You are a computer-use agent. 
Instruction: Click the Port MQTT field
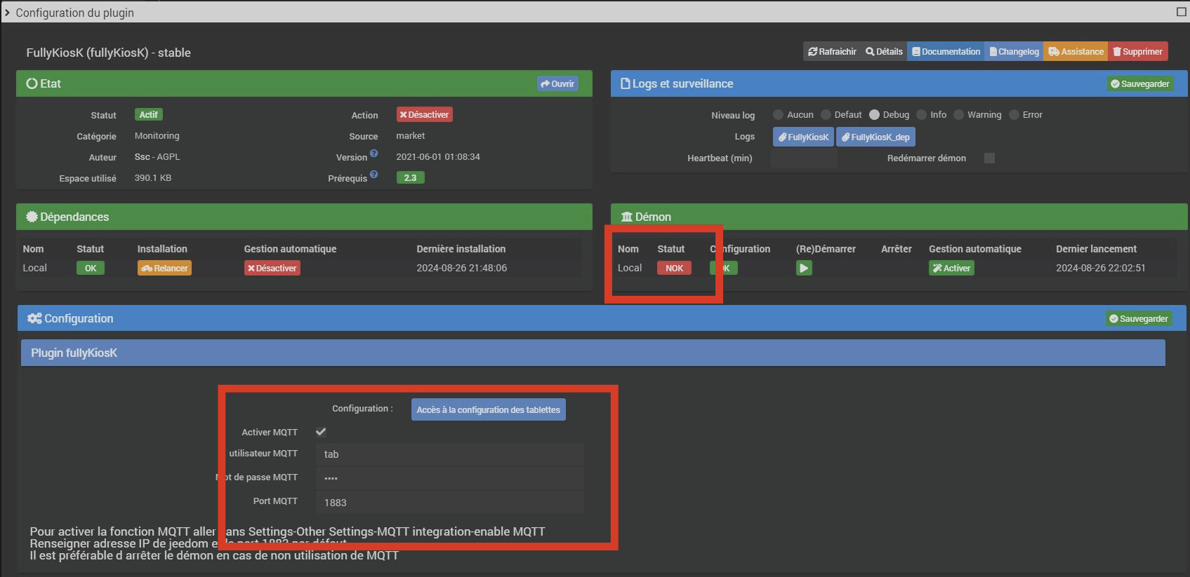449,502
